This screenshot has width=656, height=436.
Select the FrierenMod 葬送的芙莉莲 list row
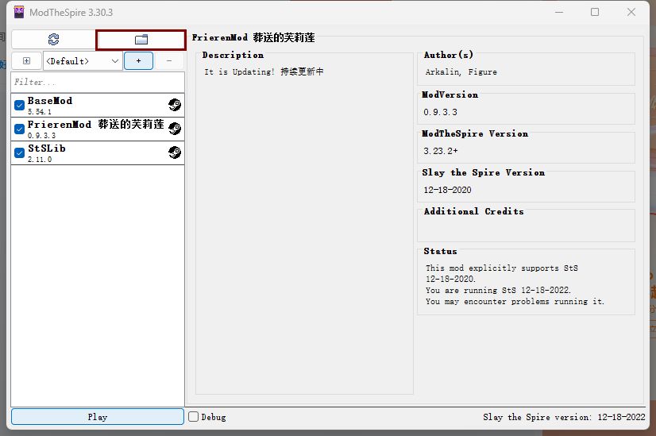(98, 129)
